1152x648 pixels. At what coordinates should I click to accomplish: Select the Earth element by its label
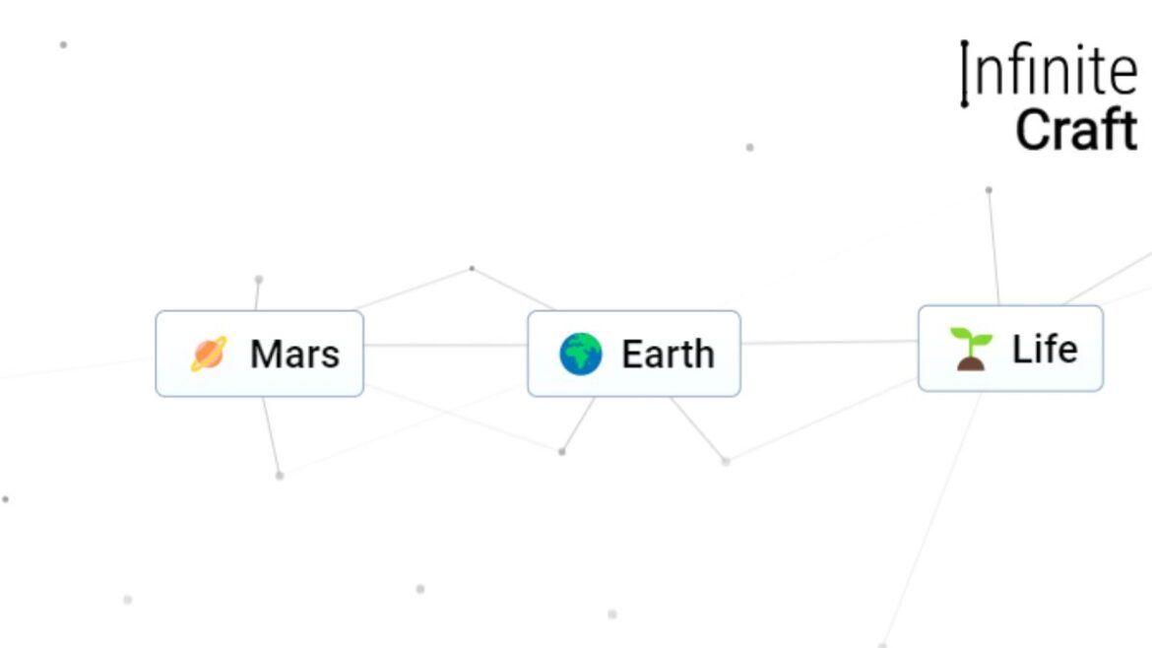click(x=668, y=354)
